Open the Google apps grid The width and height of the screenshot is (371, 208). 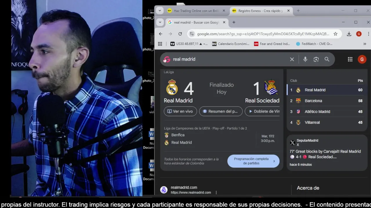350,59
